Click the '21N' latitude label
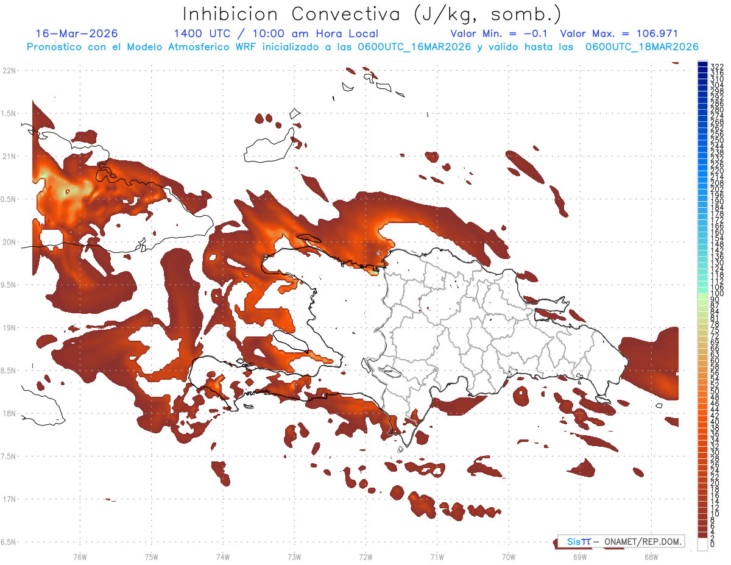Viewport: 731px width, 565px height. [x=9, y=156]
